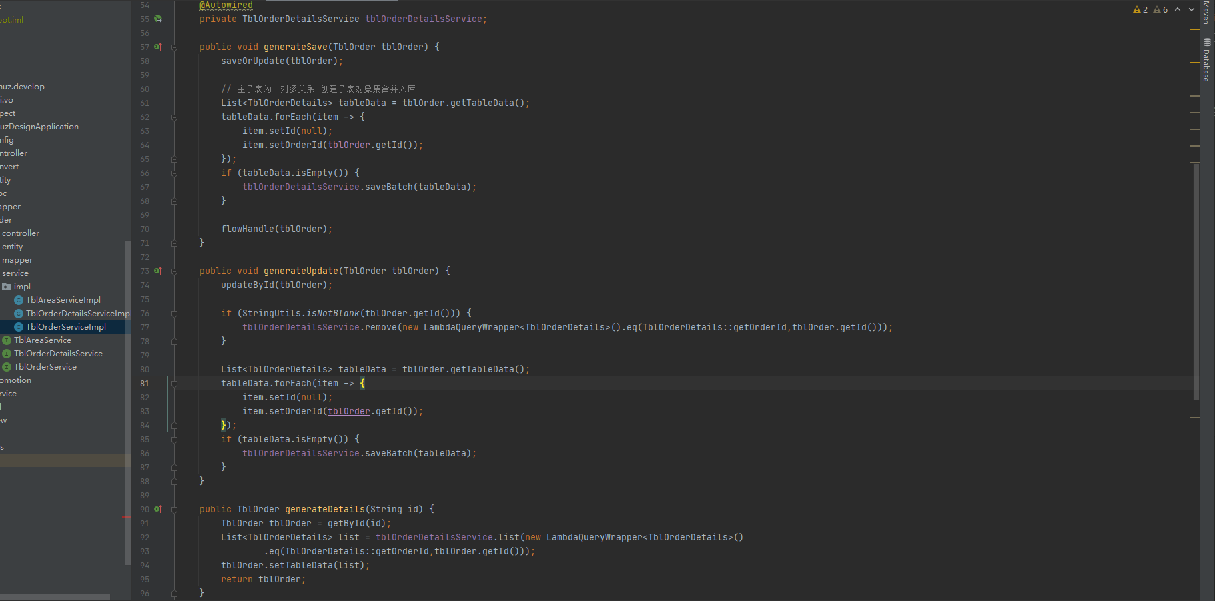Click the editor vertical scrollbar thumb
This screenshot has width=1215, height=601.
coord(1196,280)
